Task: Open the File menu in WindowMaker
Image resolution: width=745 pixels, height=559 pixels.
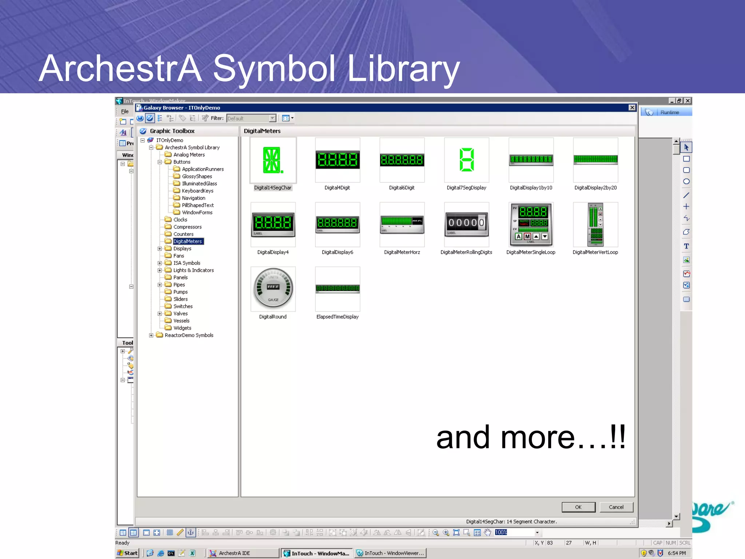Action: (x=125, y=111)
